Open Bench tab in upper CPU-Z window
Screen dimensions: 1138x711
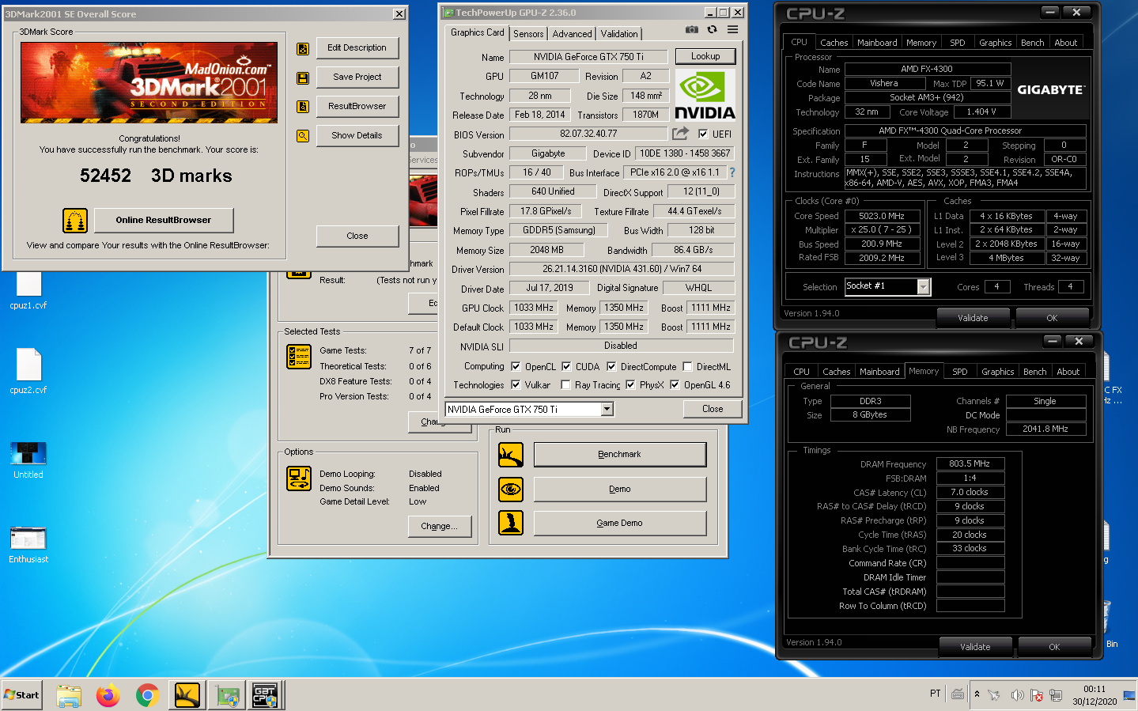1032,43
